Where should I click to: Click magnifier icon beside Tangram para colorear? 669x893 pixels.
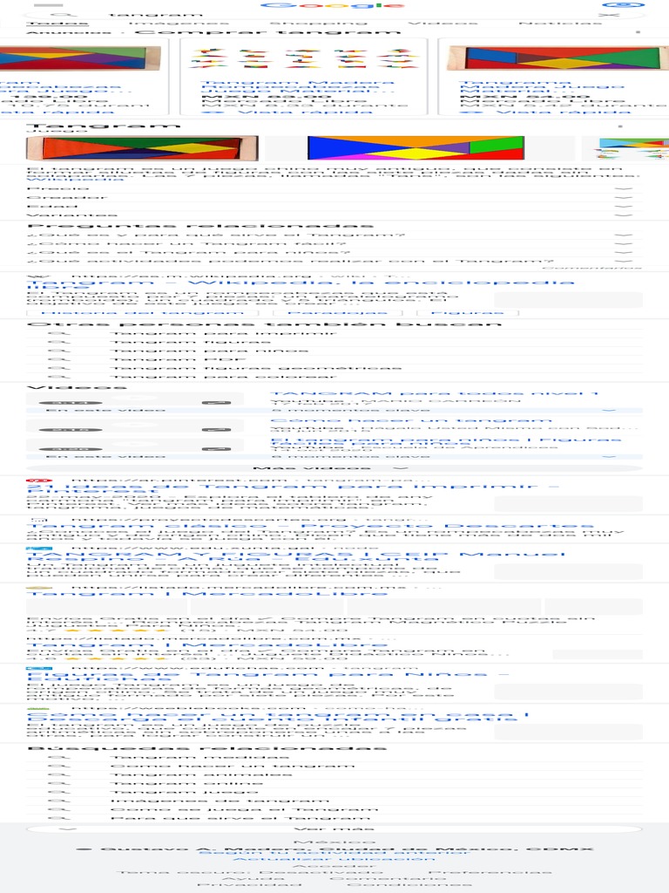[x=59, y=377]
